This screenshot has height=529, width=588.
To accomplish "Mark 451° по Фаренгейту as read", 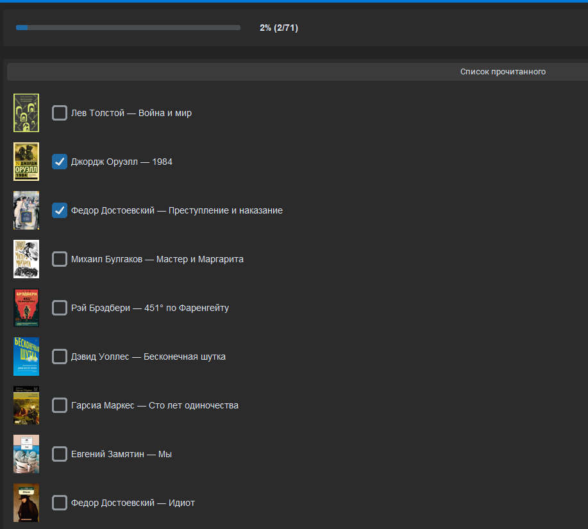I will (x=60, y=308).
